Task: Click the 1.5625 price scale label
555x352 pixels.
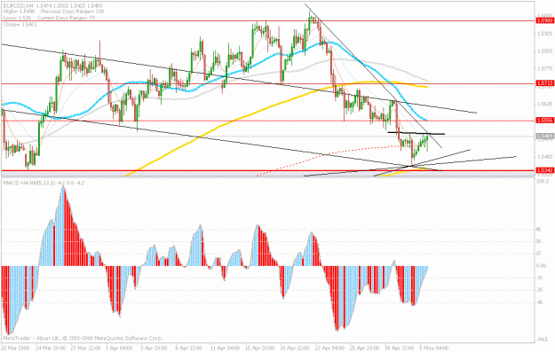Action: 544,104
